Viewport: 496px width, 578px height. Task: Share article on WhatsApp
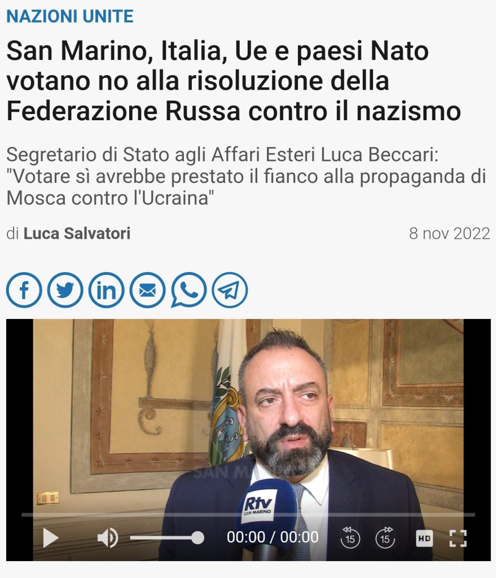188,290
